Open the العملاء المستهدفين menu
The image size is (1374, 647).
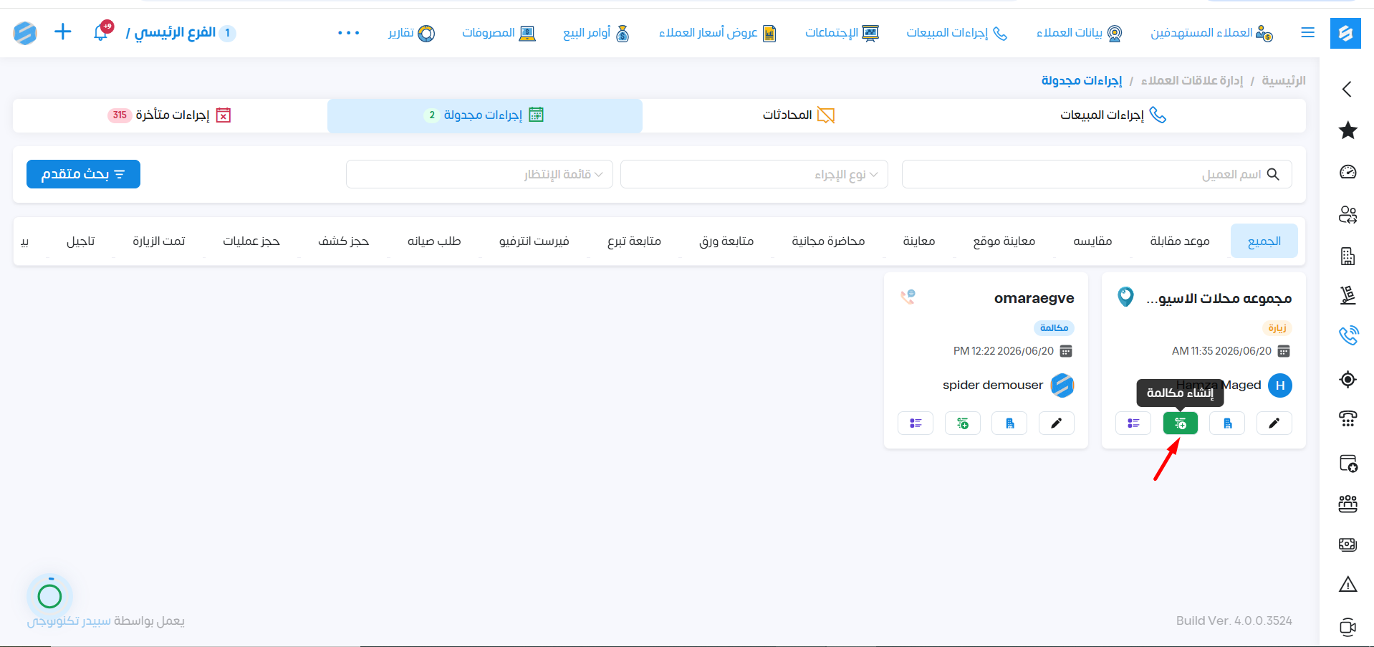point(1212,33)
